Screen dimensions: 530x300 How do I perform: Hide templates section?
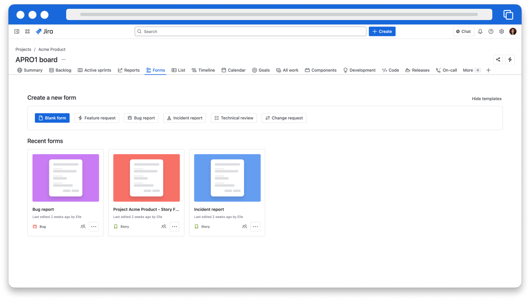pos(486,99)
